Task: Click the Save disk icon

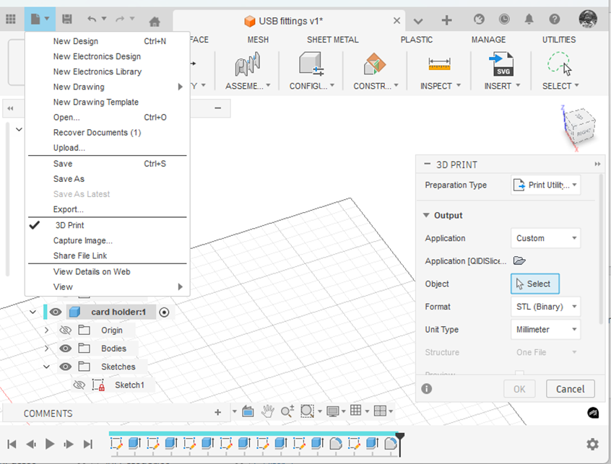Action: point(67,19)
